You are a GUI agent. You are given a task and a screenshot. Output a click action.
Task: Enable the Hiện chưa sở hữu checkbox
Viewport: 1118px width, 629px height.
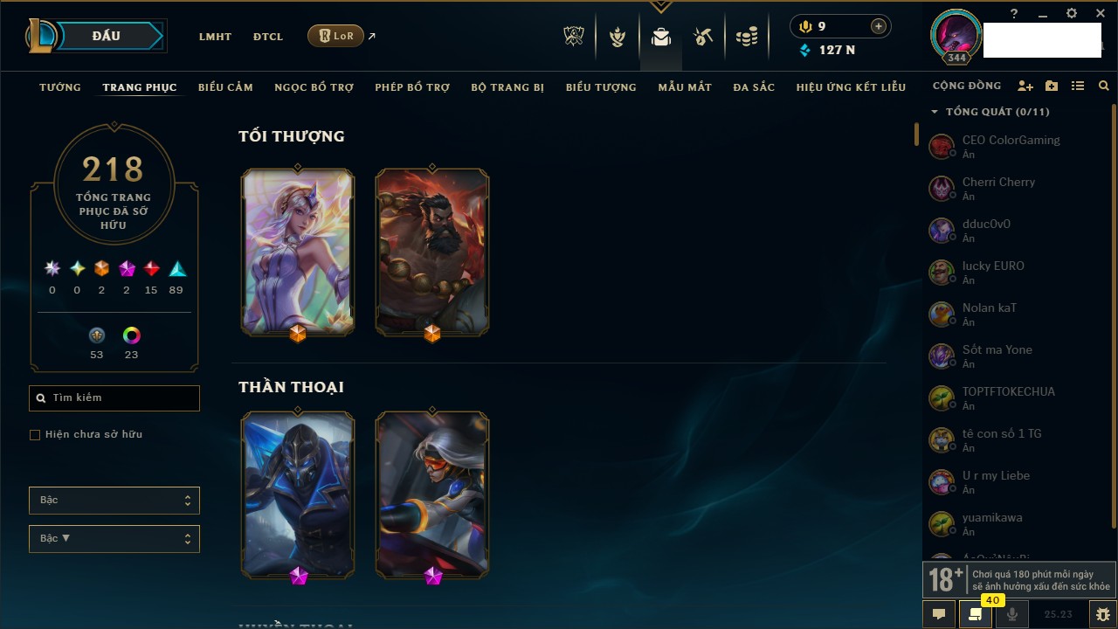click(35, 435)
